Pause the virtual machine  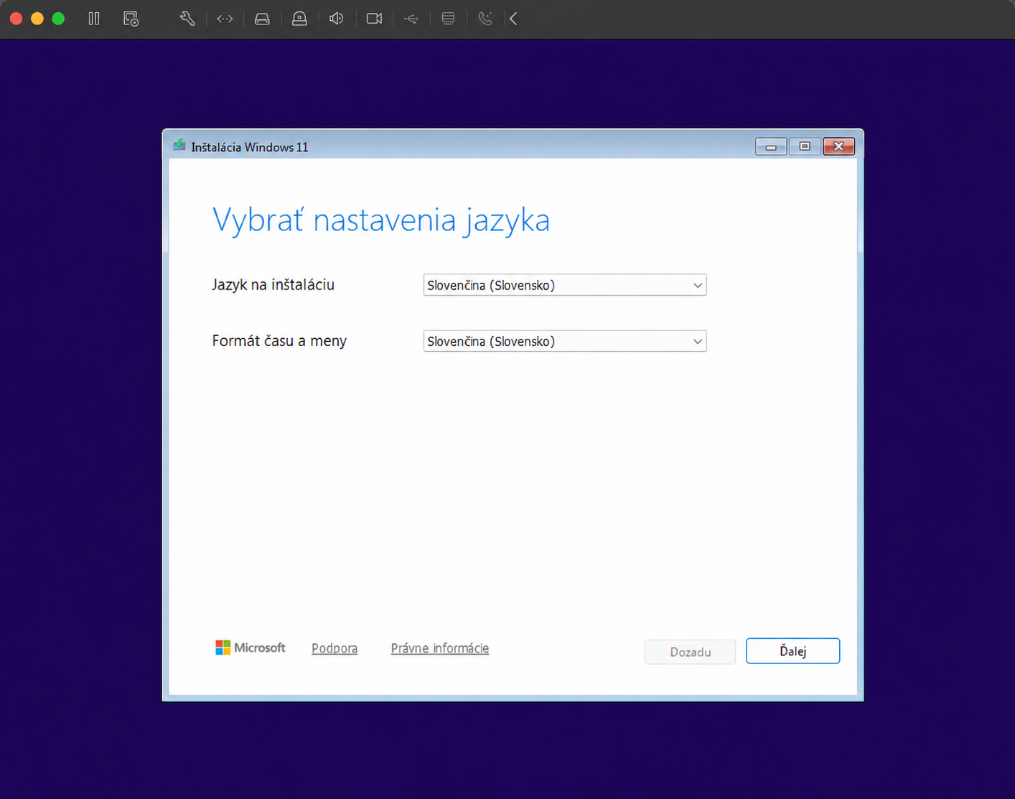pyautogui.click(x=94, y=19)
